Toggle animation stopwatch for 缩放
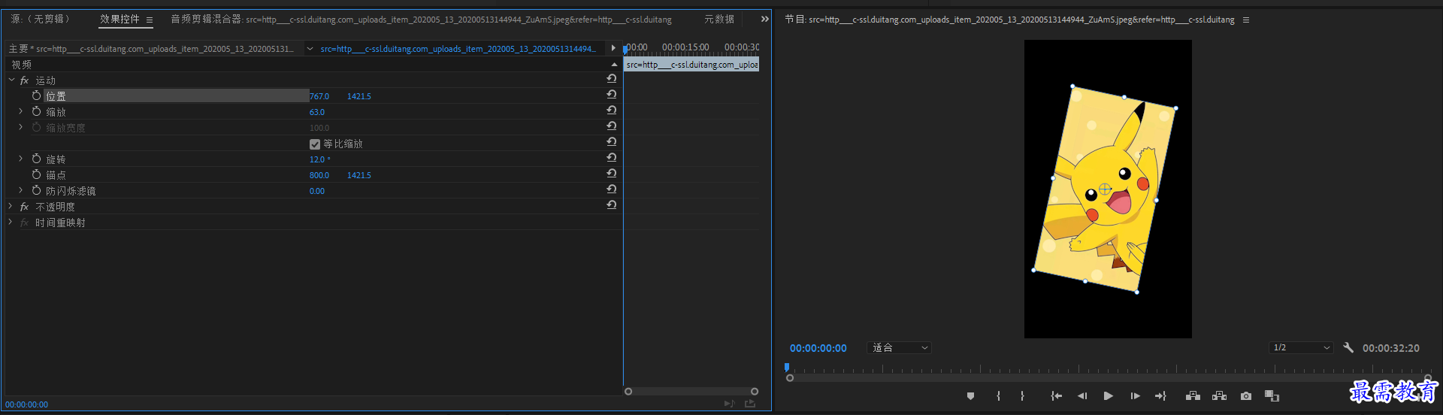 [36, 111]
